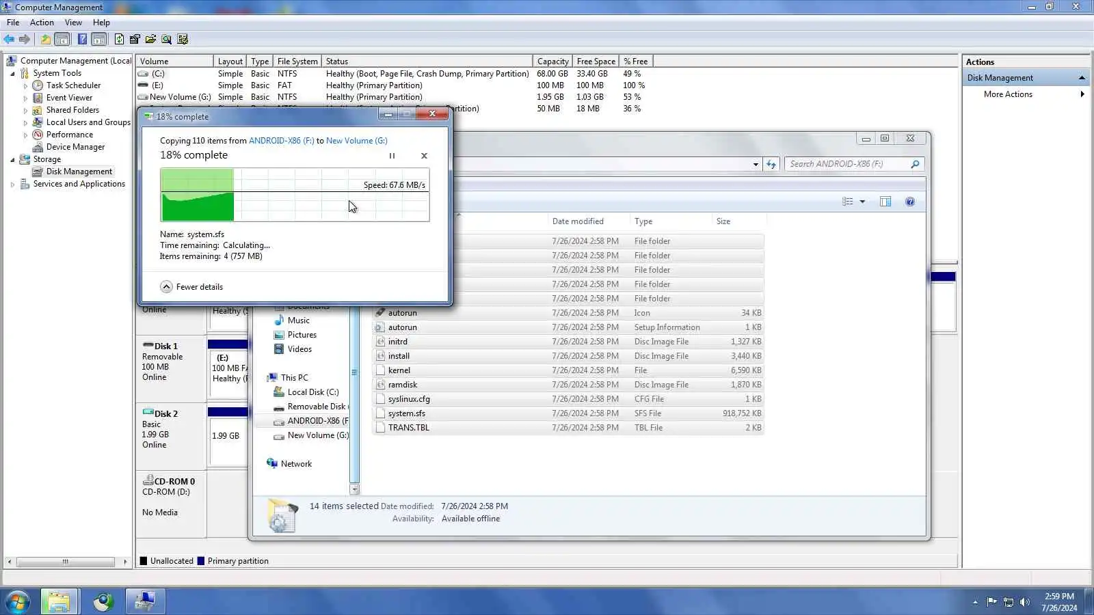
Task: Select Music in the Explorer navigation pane
Action: 298,320
